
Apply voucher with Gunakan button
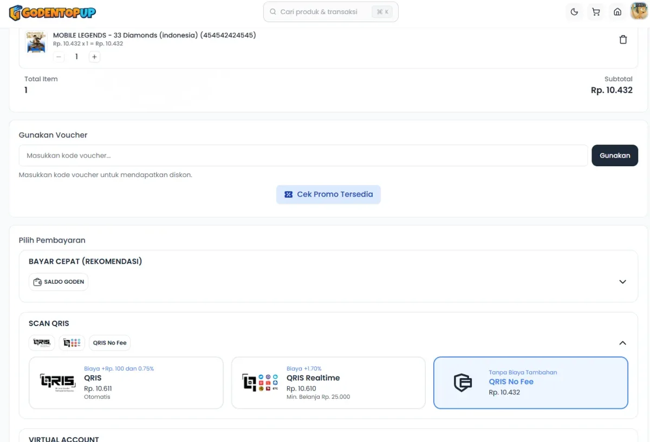[x=615, y=155]
